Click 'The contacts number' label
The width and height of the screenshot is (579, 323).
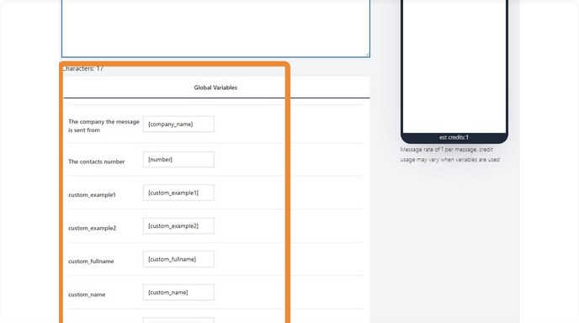tap(97, 161)
